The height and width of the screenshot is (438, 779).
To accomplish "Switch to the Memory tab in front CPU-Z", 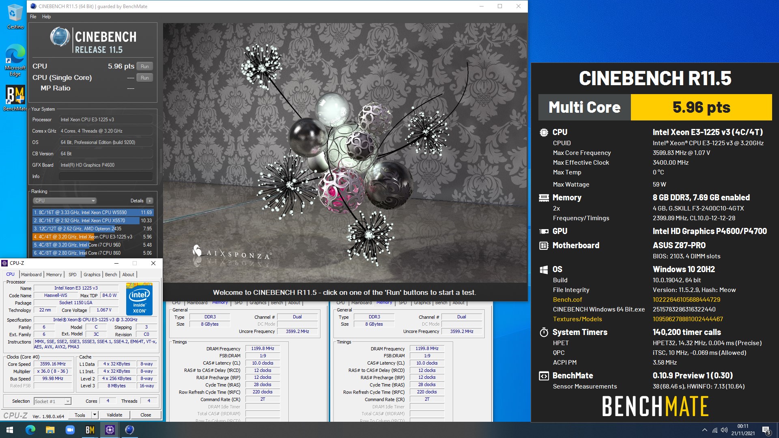I will click(x=54, y=275).
